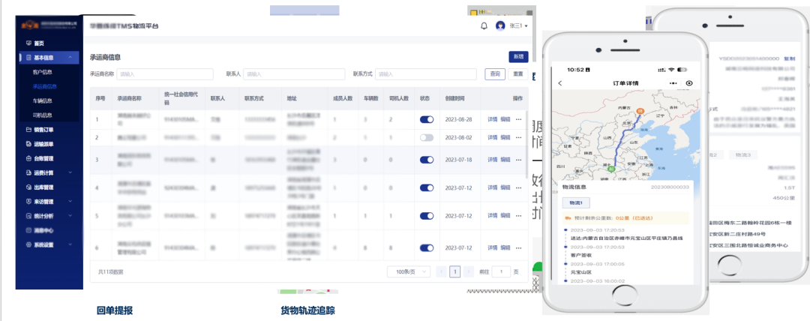Toggle status switch for the 2023-07-18 row
The width and height of the screenshot is (810, 321).
(x=427, y=160)
